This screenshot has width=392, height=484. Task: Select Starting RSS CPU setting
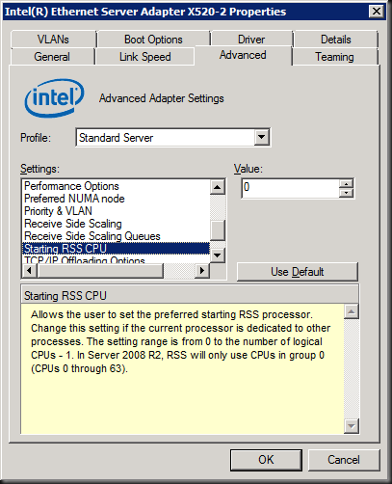click(x=116, y=249)
